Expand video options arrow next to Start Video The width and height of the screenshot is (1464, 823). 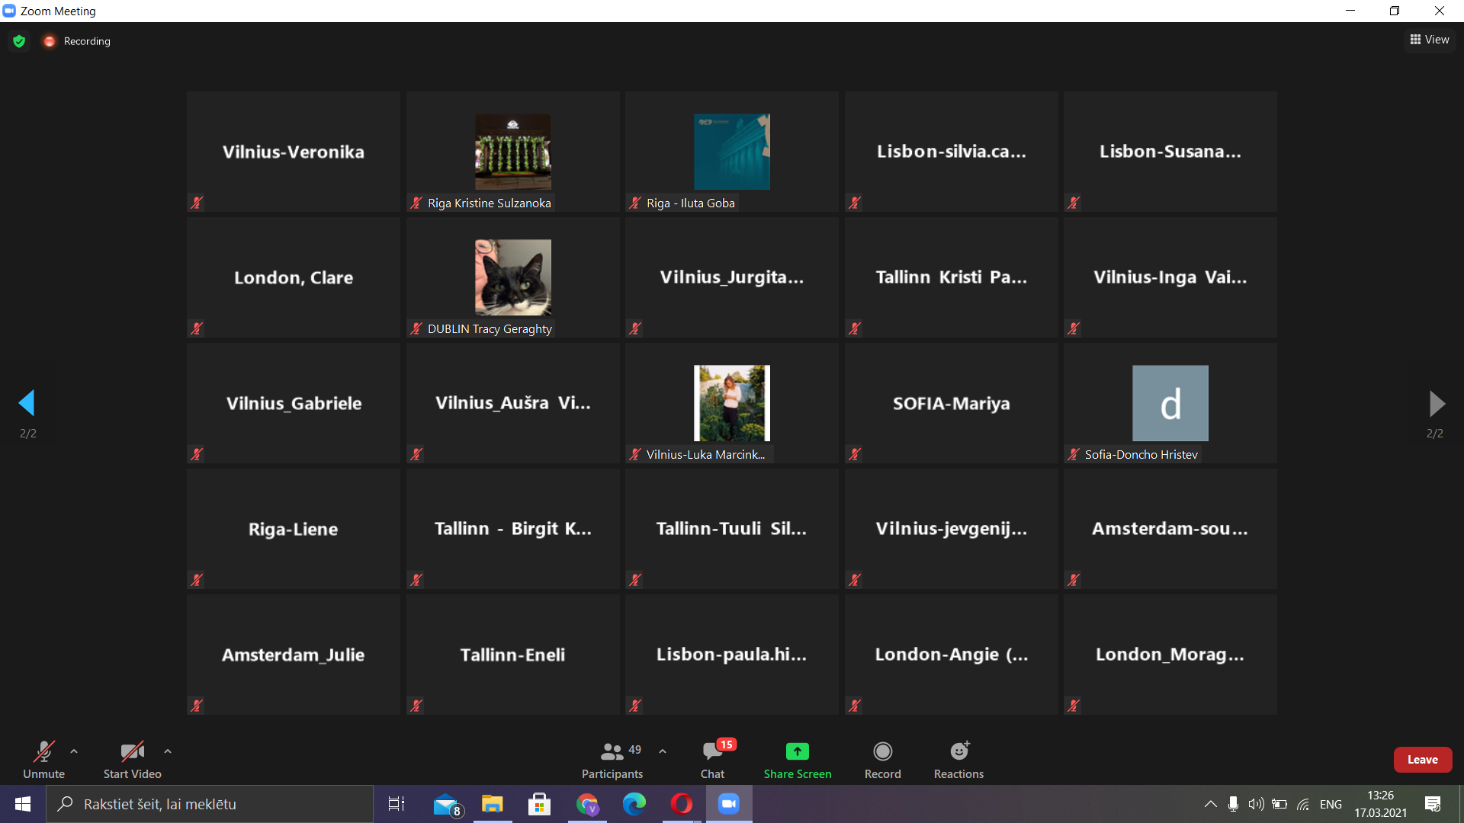tap(168, 751)
